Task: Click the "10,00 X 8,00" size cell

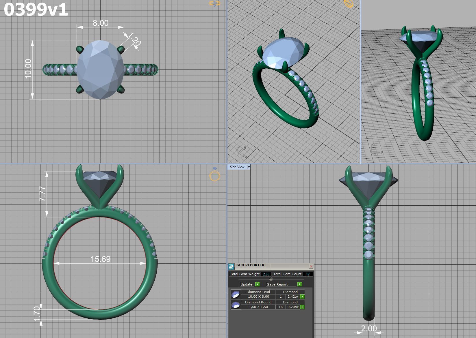Action: [258, 296]
